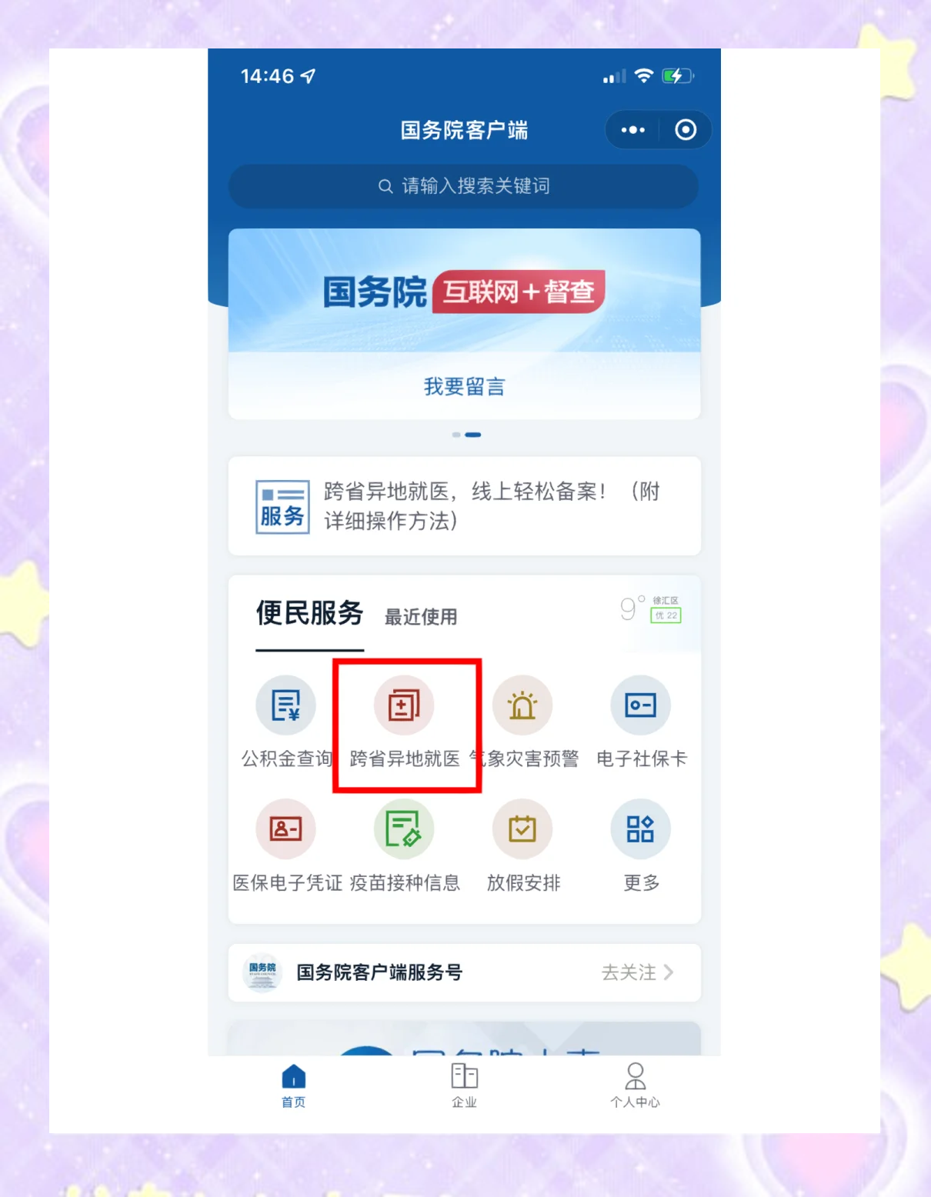Click the 我要留言 link
The image size is (931, 1197).
pos(464,386)
